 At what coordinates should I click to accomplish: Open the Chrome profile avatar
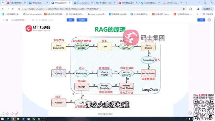tap(198, 9)
